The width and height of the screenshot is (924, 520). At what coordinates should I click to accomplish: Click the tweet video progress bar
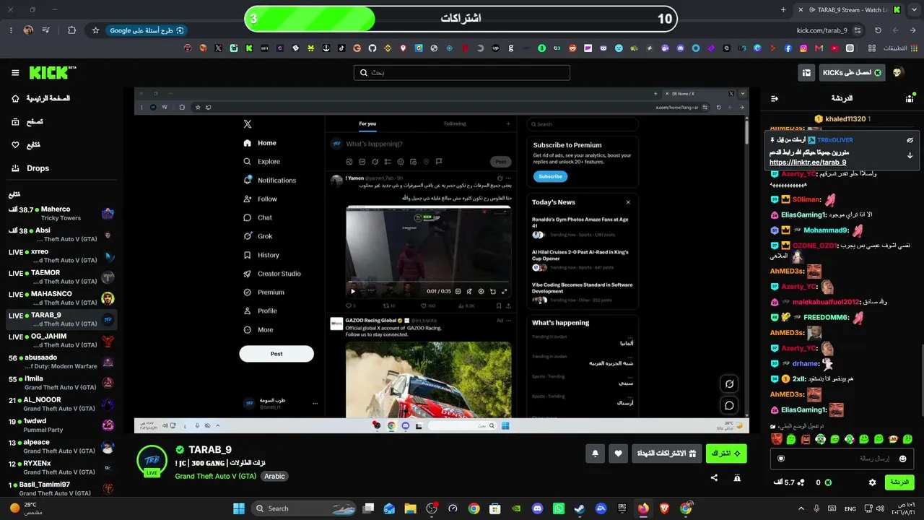pyautogui.click(x=428, y=282)
